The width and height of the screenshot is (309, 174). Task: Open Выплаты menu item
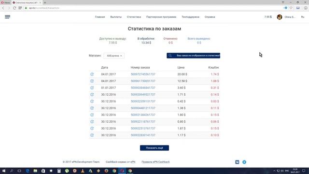116,17
